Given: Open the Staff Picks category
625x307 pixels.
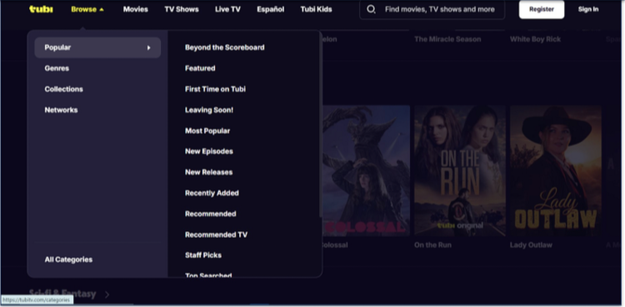Looking at the screenshot, I should [x=202, y=255].
